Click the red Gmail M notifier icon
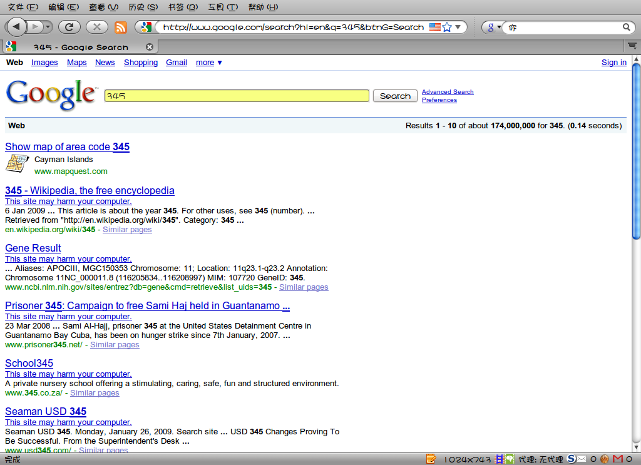The width and height of the screenshot is (641, 465). 618,459
